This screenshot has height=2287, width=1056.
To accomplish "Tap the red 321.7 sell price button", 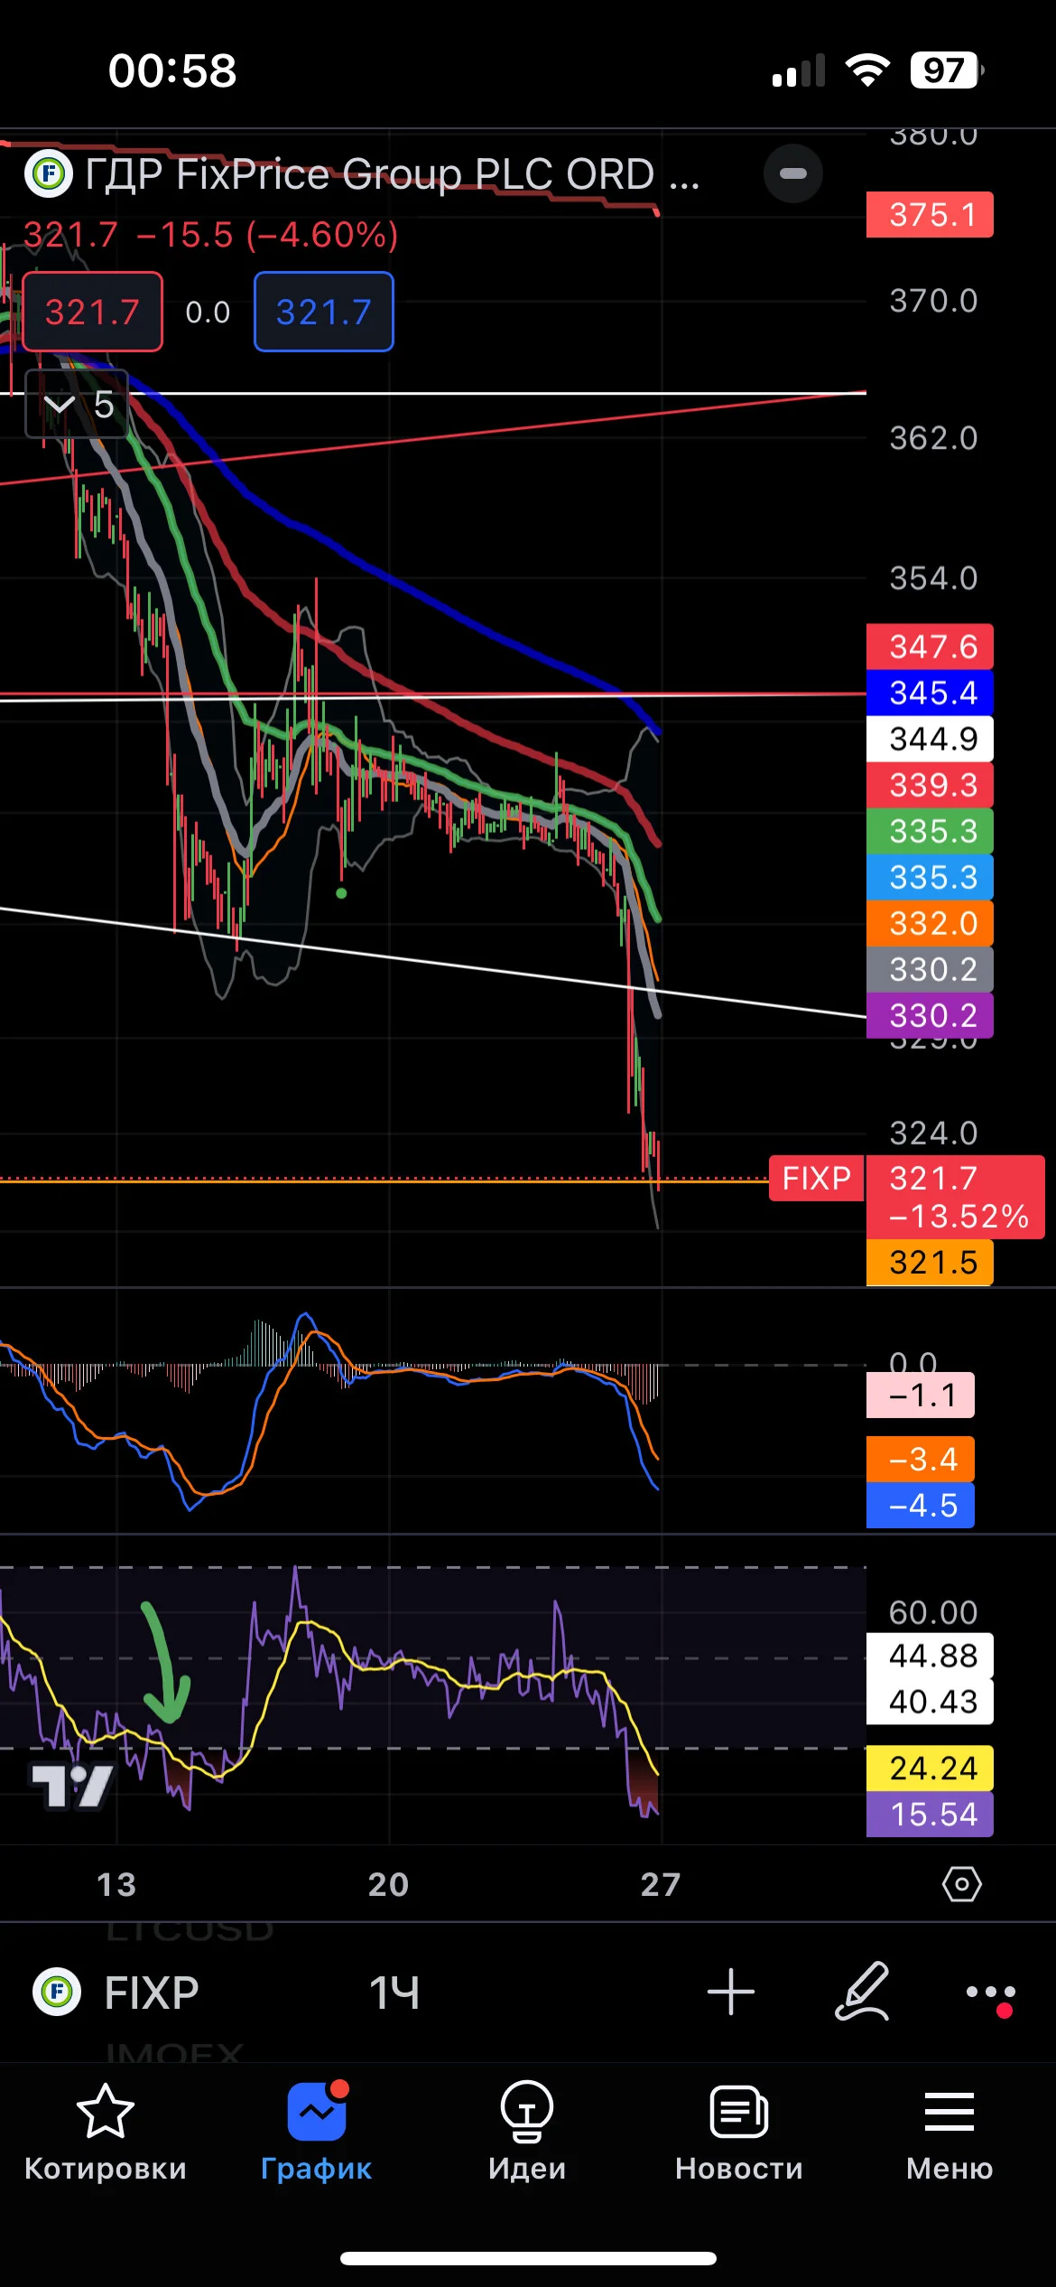I will coord(92,312).
